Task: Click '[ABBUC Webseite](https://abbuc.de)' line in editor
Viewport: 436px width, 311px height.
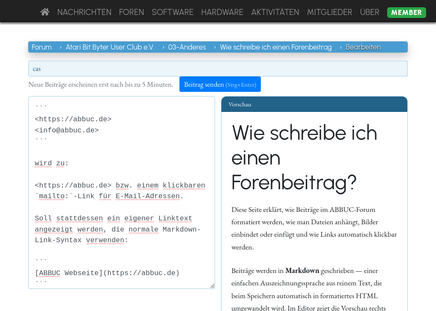Action: (x=107, y=273)
